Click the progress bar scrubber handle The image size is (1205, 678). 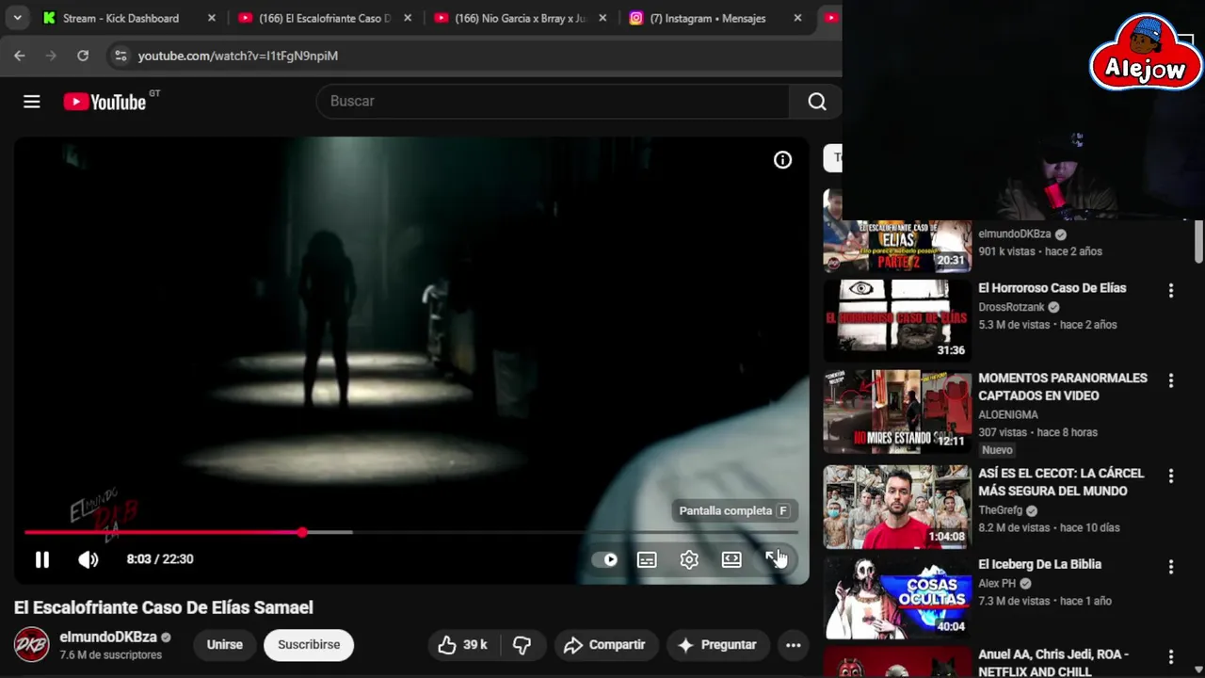[302, 532]
